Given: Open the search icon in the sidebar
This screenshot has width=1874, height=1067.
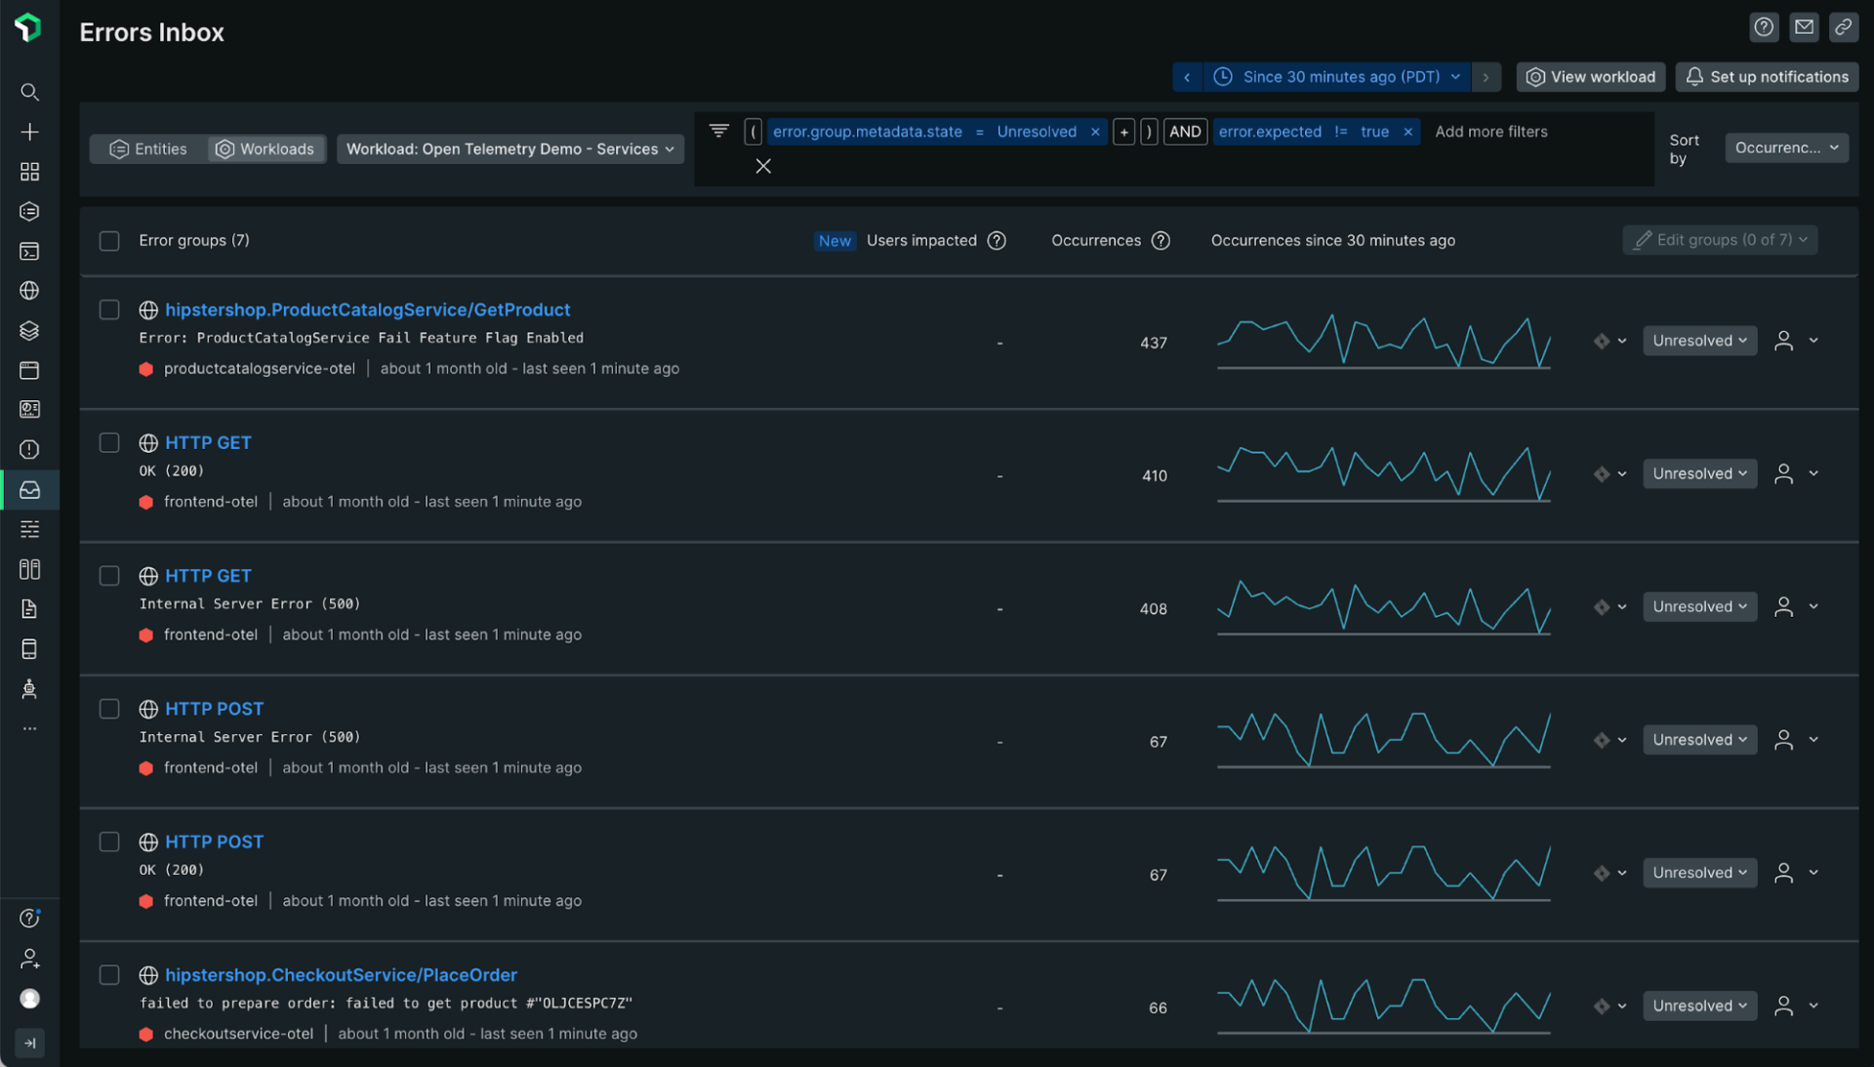Looking at the screenshot, I should [x=29, y=92].
